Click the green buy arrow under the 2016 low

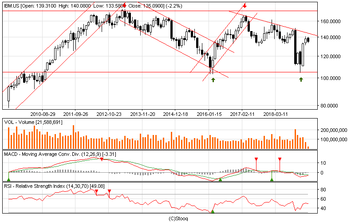213,80
